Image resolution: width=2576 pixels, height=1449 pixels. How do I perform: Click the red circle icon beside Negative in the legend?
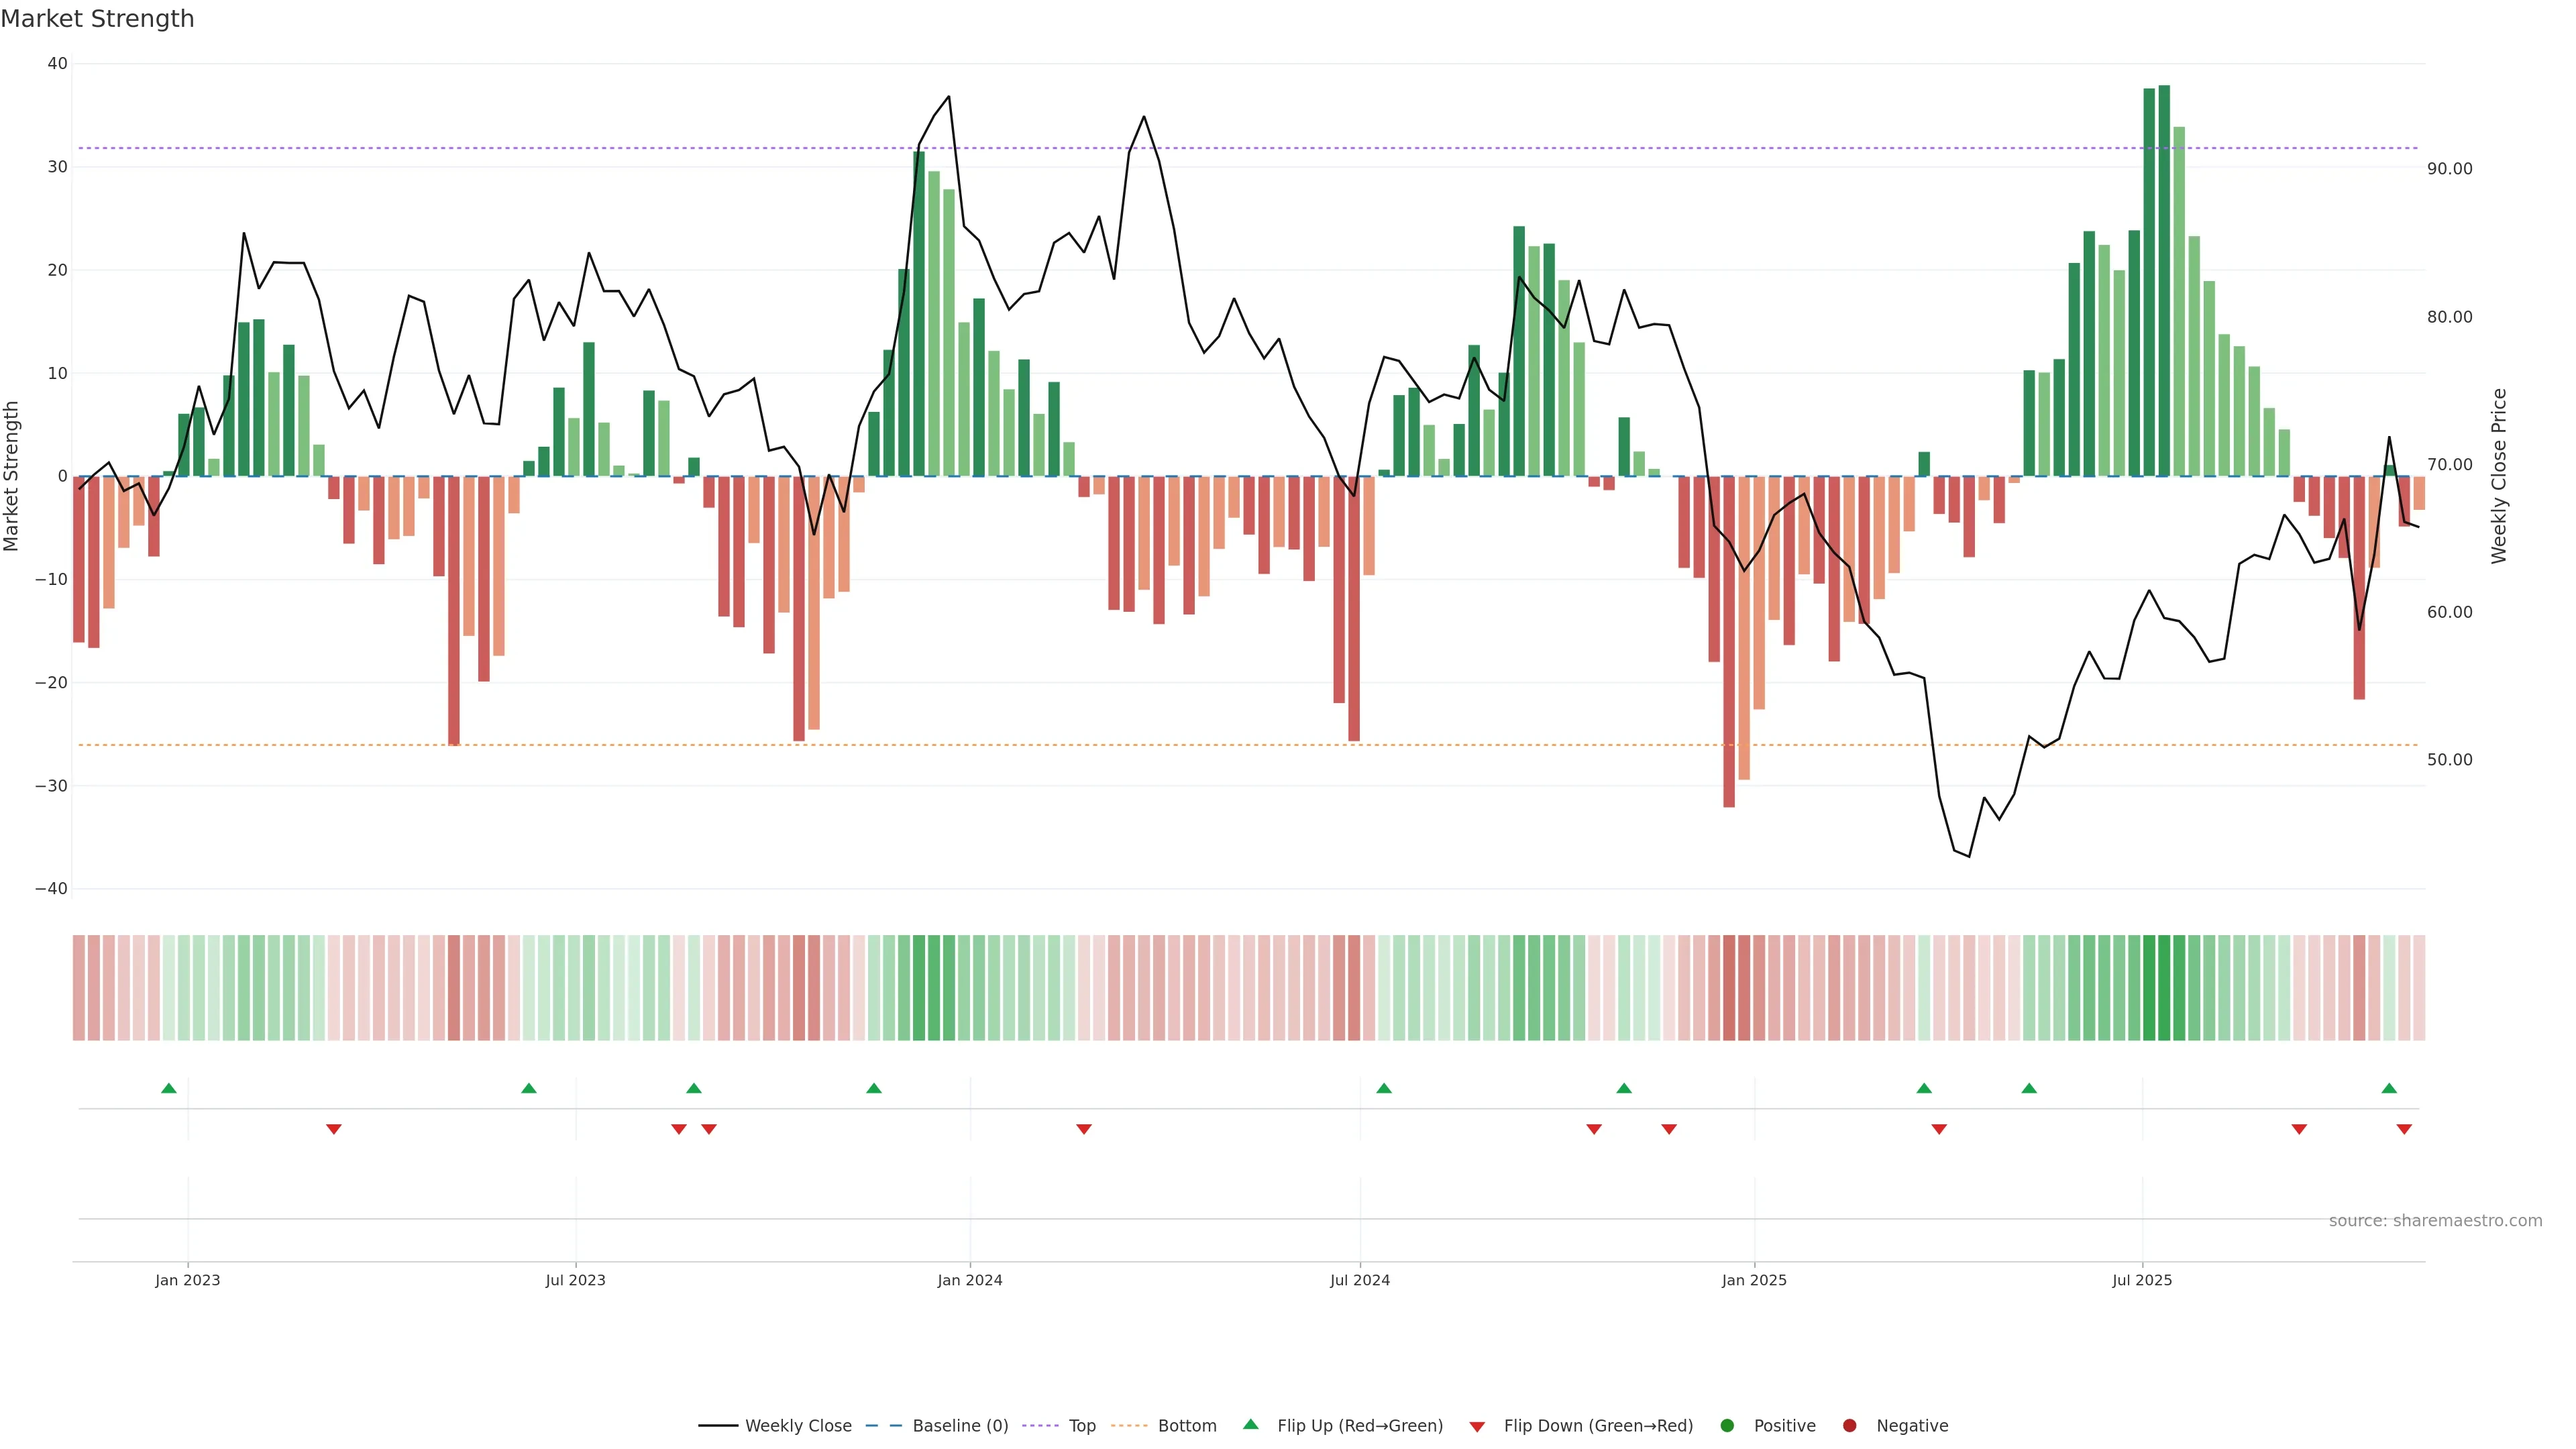click(x=1849, y=1426)
